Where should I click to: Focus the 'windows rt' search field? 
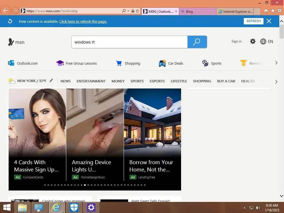[130, 42]
